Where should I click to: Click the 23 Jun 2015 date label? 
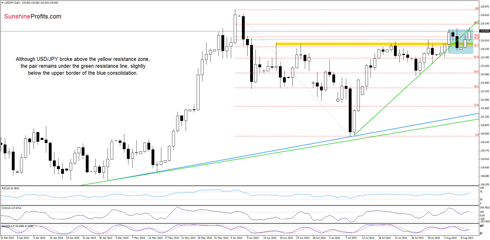coord(303,238)
